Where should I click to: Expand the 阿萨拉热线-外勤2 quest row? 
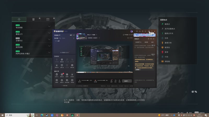pyautogui.click(x=33, y=53)
